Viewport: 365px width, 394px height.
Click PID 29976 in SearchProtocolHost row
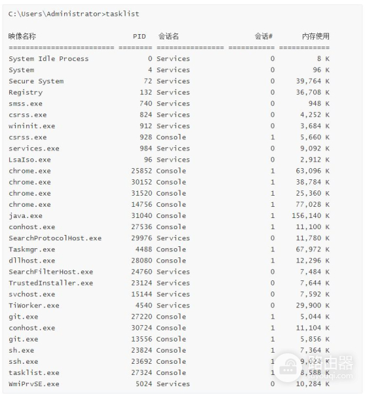click(142, 238)
